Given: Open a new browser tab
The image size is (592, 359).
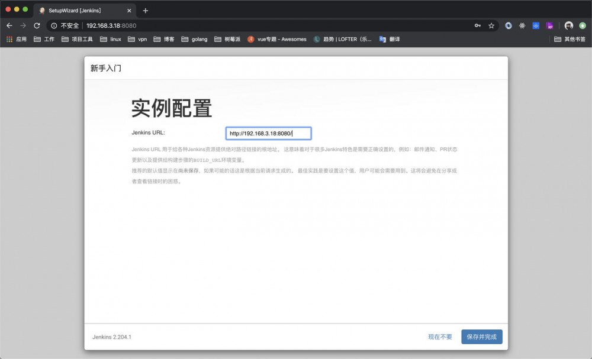Looking at the screenshot, I should [x=145, y=9].
